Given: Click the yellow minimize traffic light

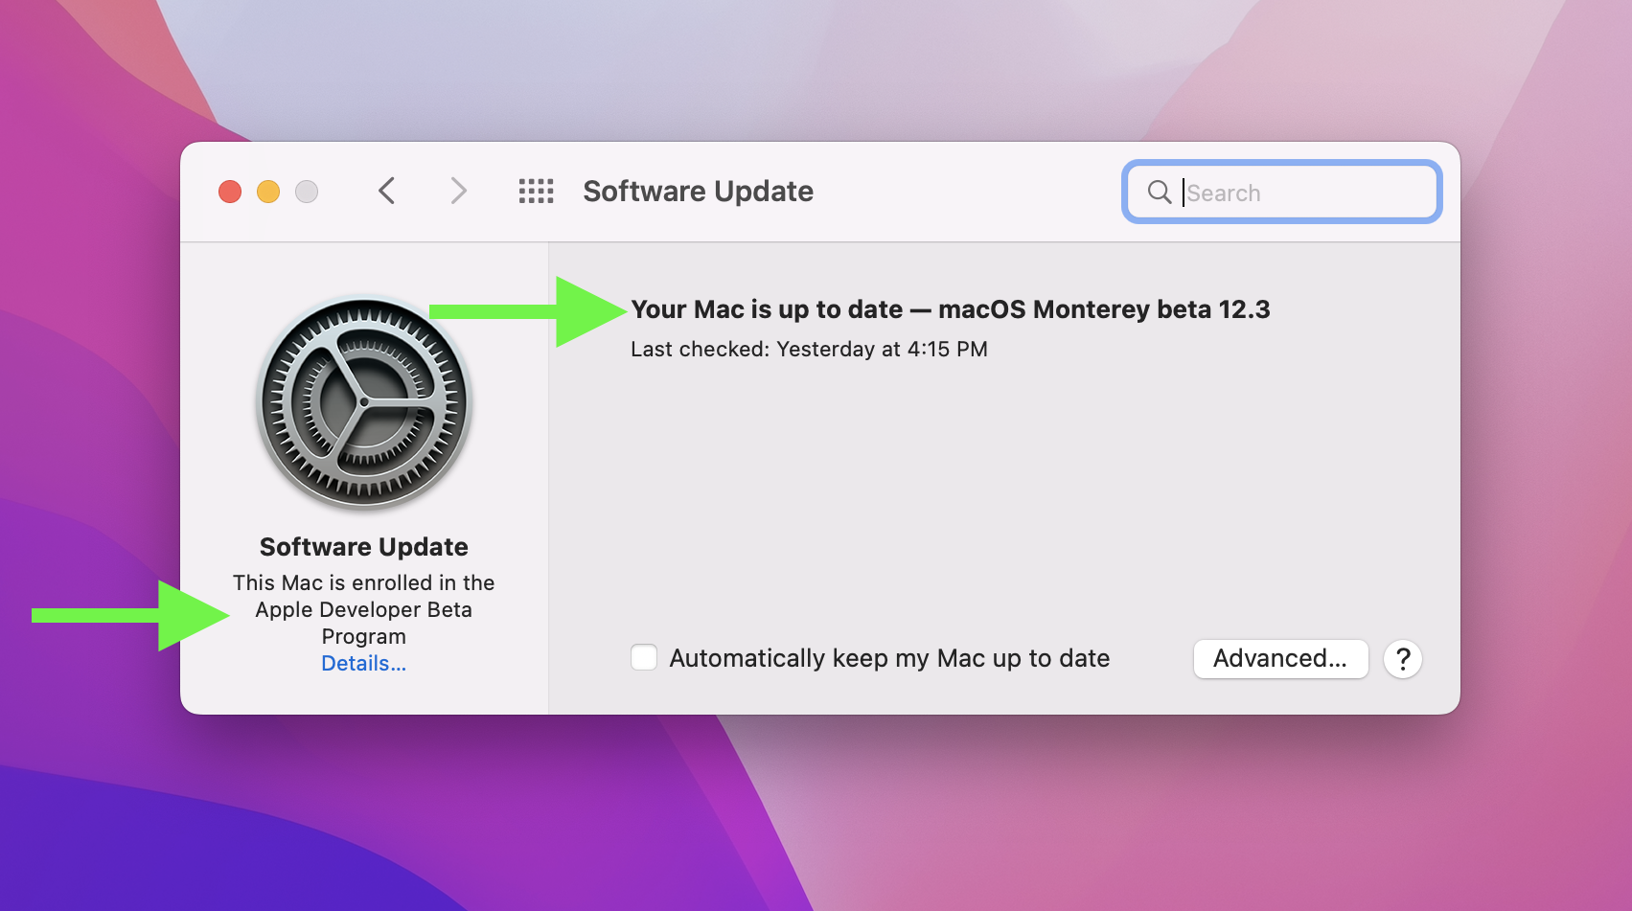Looking at the screenshot, I should coord(268,191).
